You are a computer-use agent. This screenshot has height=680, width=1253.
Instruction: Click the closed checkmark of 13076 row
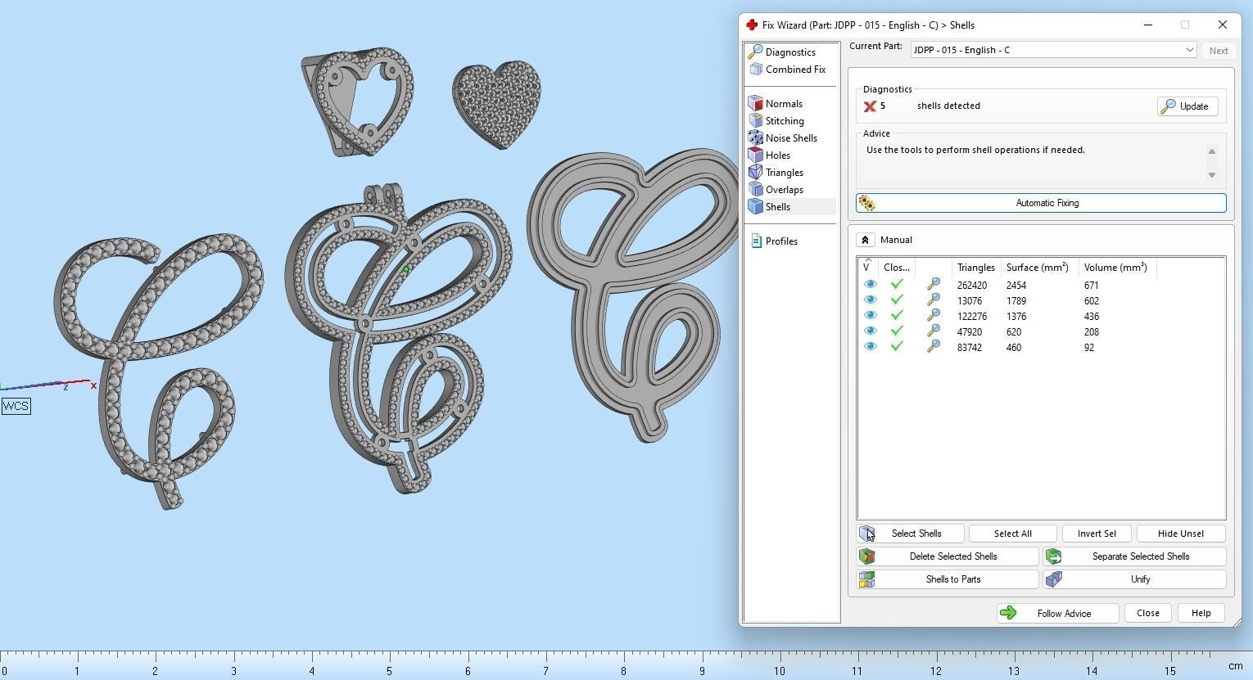point(897,300)
